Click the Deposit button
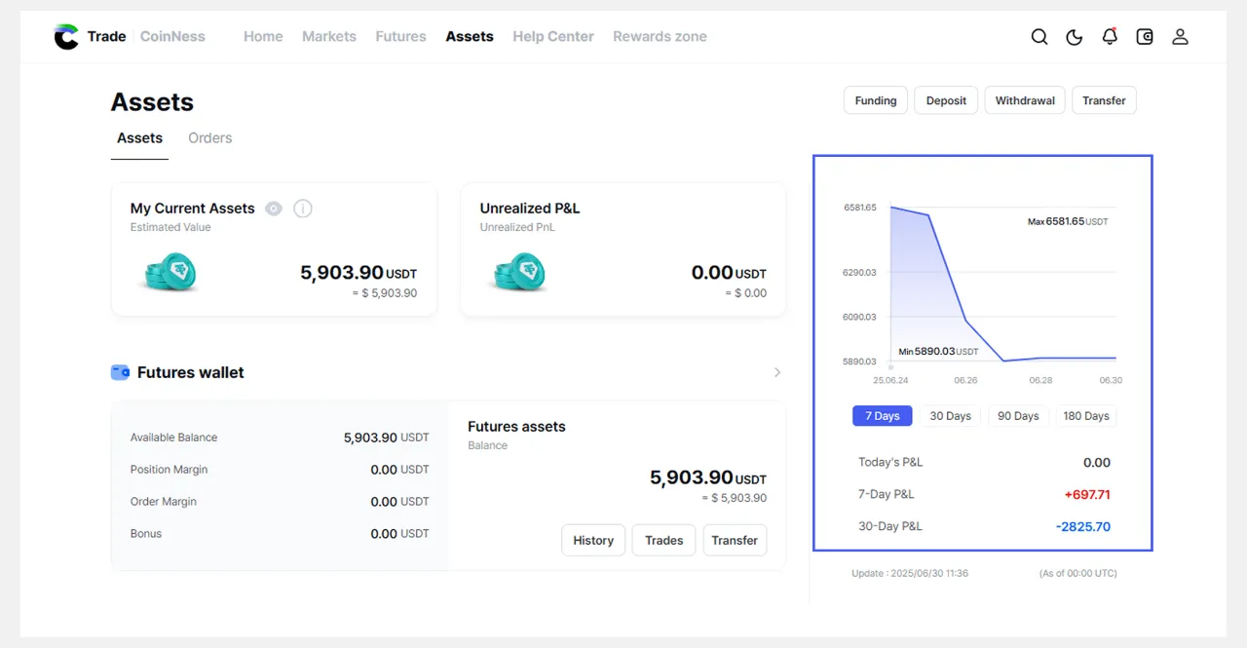The height and width of the screenshot is (648, 1247). [946, 100]
